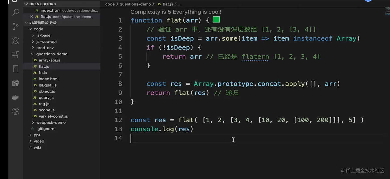The image size is (390, 179).
Task: Open array-api.js in the file tree
Action: click(62, 60)
